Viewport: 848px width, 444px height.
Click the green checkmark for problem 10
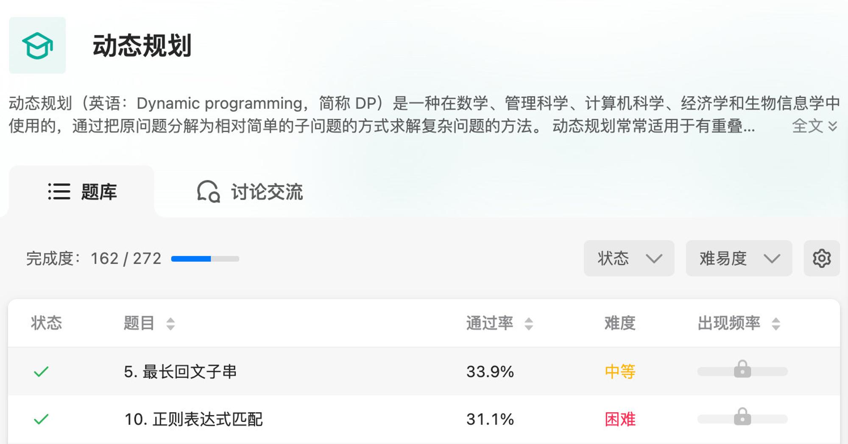pyautogui.click(x=41, y=419)
